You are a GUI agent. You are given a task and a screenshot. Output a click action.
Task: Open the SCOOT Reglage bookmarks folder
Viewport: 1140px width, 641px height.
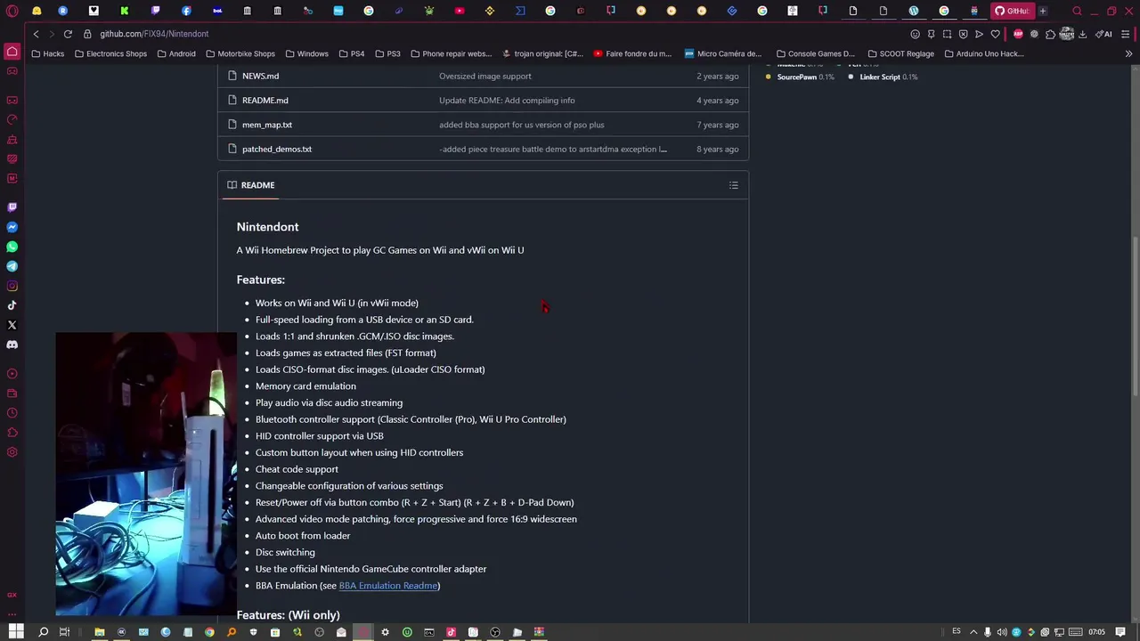click(900, 53)
